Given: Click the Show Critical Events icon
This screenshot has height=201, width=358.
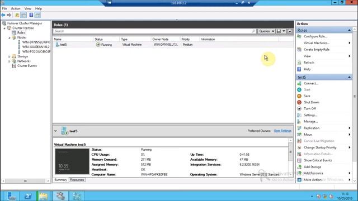Looking at the screenshot, I should coord(299,160).
